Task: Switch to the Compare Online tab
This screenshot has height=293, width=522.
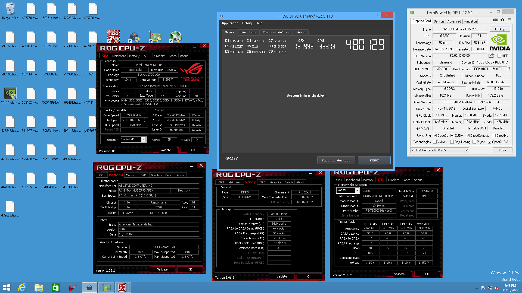Action: point(276,33)
